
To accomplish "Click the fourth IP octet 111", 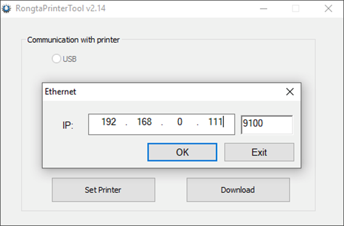I will coord(215,122).
